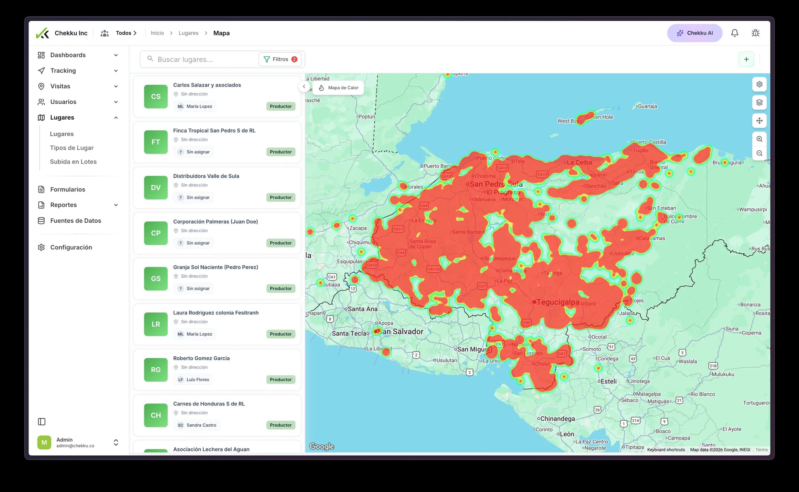Select the pan/move tool on the map
The image size is (799, 492).
point(759,121)
